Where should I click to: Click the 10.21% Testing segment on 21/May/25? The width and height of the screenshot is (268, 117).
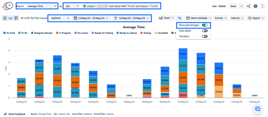tap(183, 95)
